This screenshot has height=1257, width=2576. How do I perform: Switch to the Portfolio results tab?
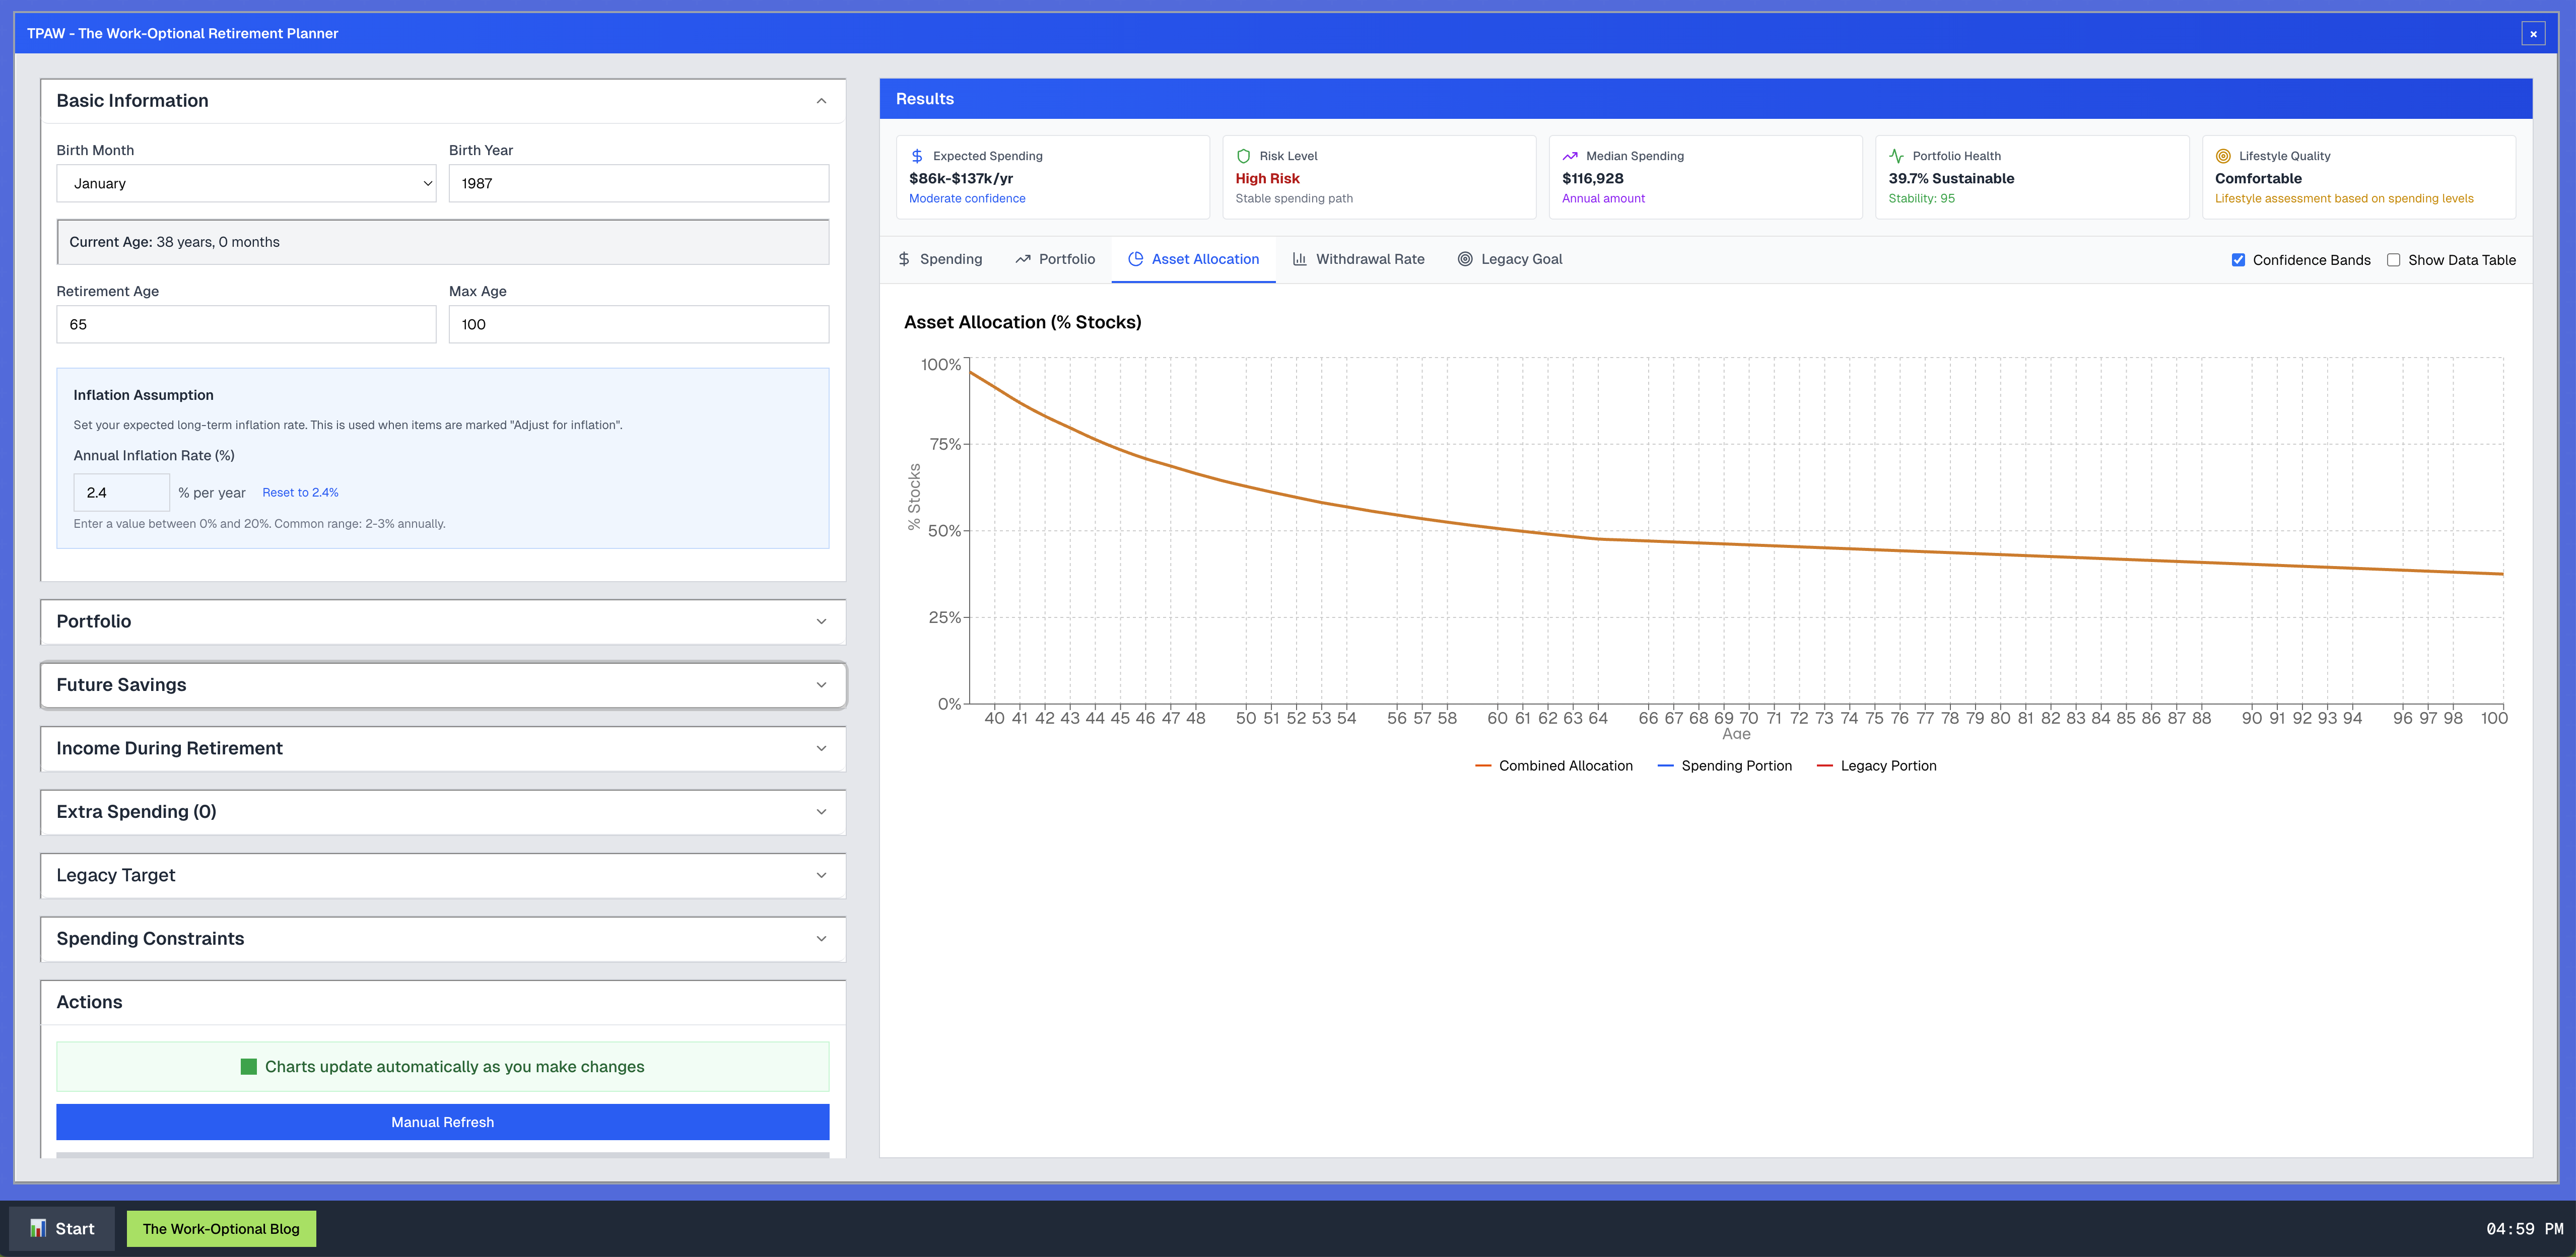[1055, 259]
